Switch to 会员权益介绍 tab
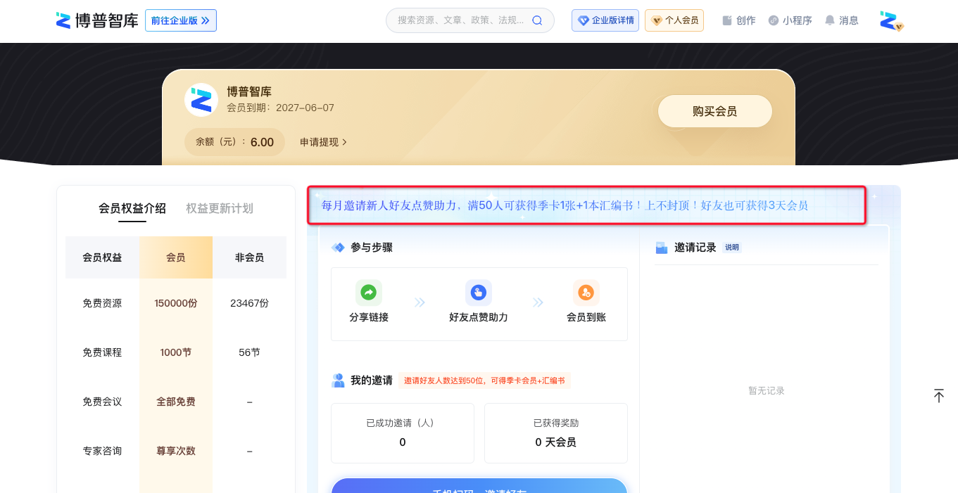The height and width of the screenshot is (493, 958). [x=132, y=208]
